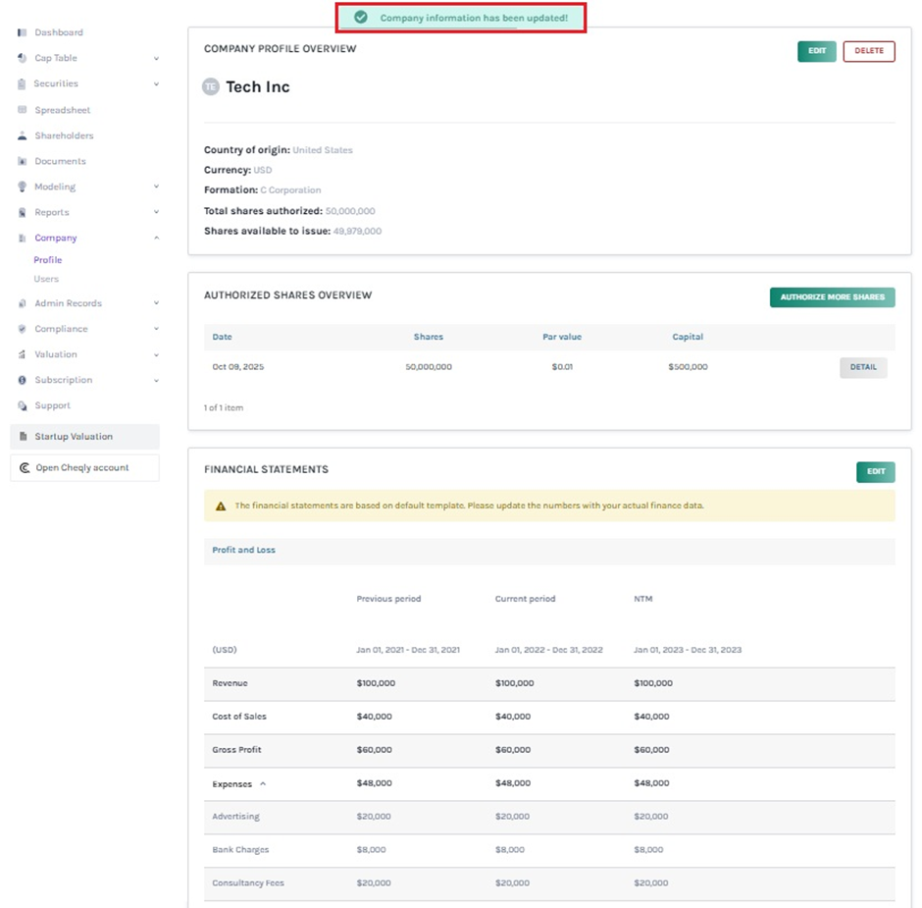This screenshot has width=922, height=908.
Task: Click the Spreadsheet icon in sidebar
Action: 21,109
